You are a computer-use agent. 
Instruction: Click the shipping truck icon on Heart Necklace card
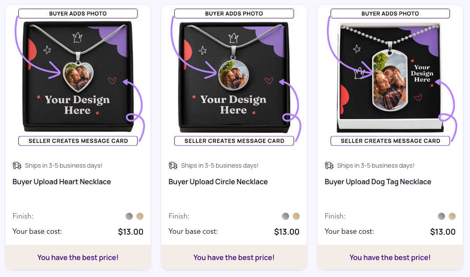point(17,165)
